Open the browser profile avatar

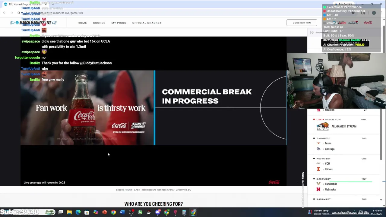click(374, 13)
